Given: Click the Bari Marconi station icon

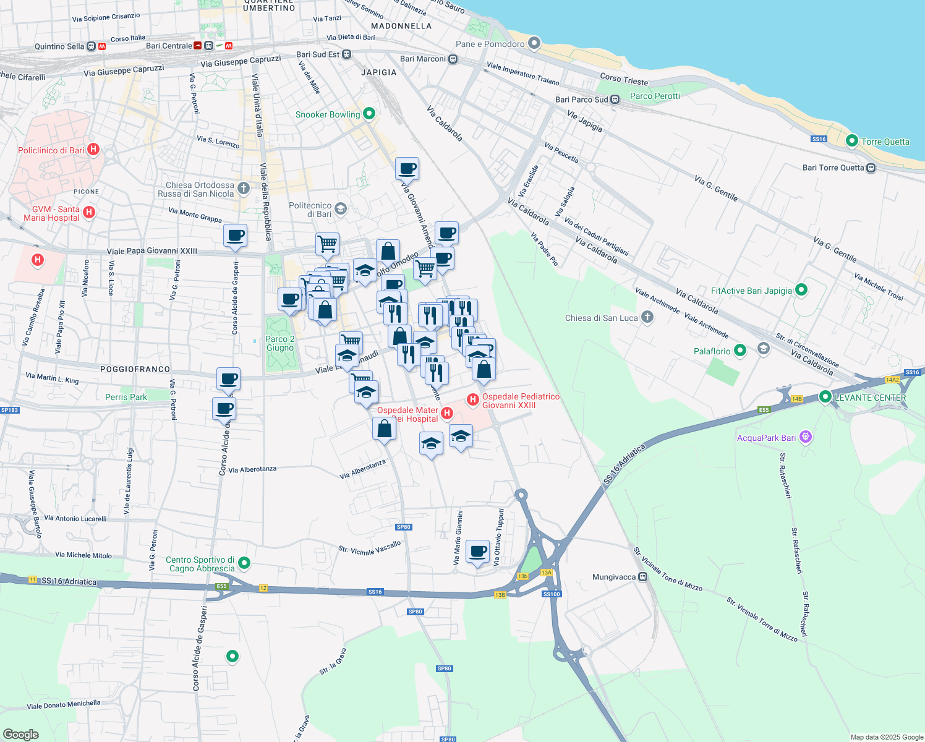Looking at the screenshot, I should [453, 59].
